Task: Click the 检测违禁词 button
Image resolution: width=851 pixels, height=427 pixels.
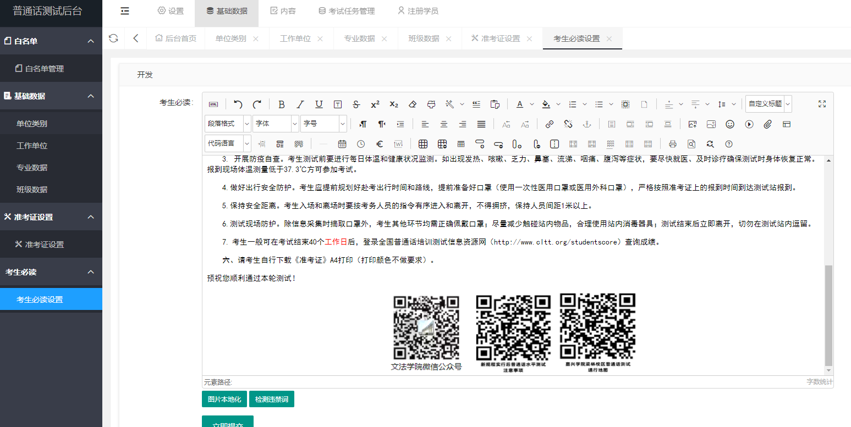Action: pos(272,399)
